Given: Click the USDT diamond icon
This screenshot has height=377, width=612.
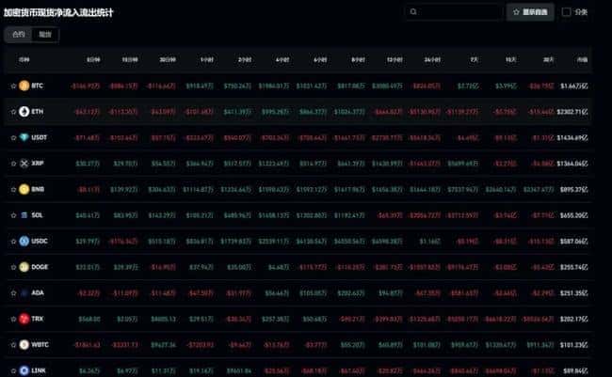Looking at the screenshot, I should 24,137.
